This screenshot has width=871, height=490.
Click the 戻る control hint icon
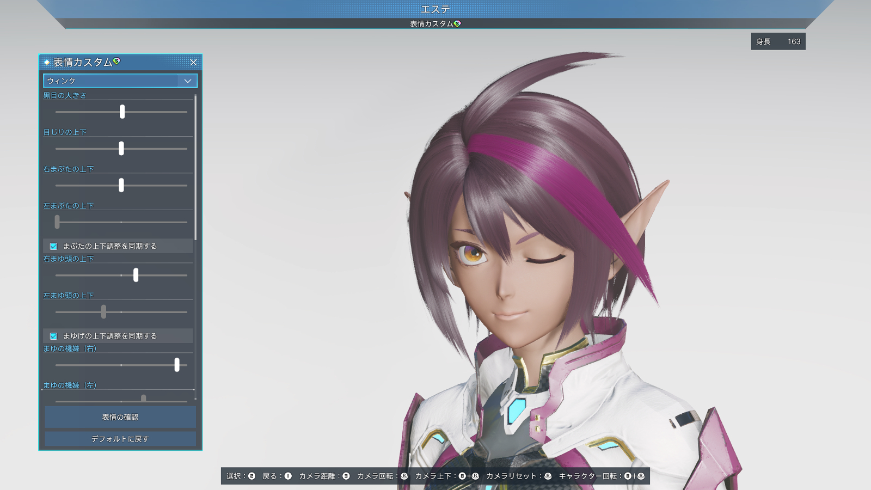click(288, 476)
